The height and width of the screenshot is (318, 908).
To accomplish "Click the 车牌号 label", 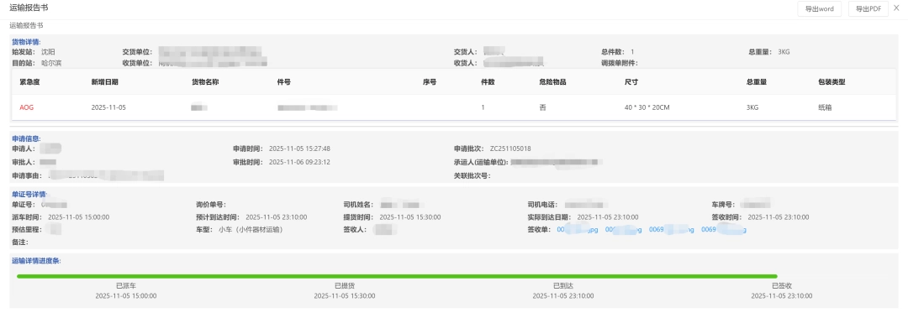I will point(723,205).
